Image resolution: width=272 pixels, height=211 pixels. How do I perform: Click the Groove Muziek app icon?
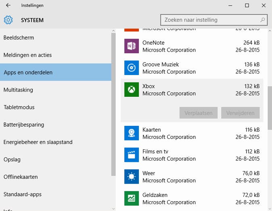pos(132,68)
